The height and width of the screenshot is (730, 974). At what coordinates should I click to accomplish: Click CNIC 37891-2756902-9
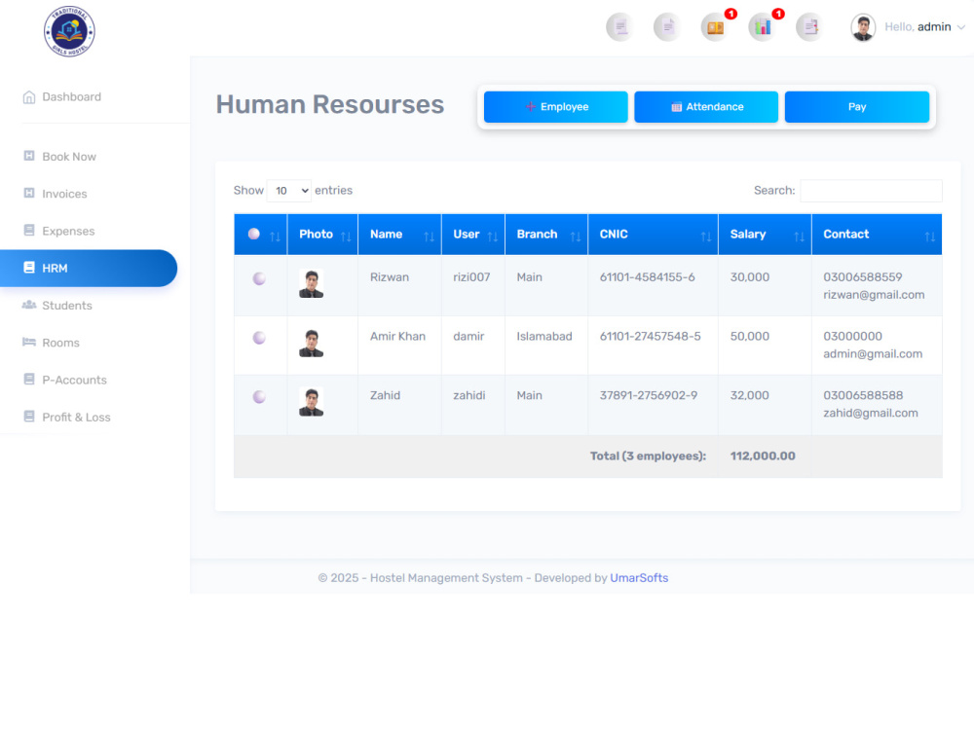(x=649, y=395)
